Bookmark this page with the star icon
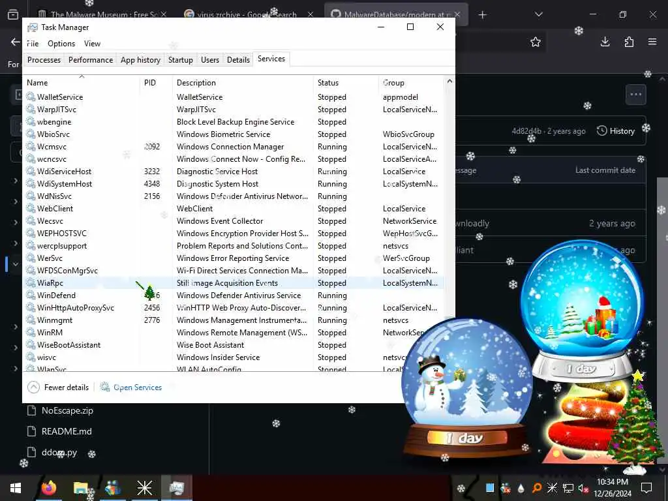The width and height of the screenshot is (668, 501). click(x=536, y=42)
